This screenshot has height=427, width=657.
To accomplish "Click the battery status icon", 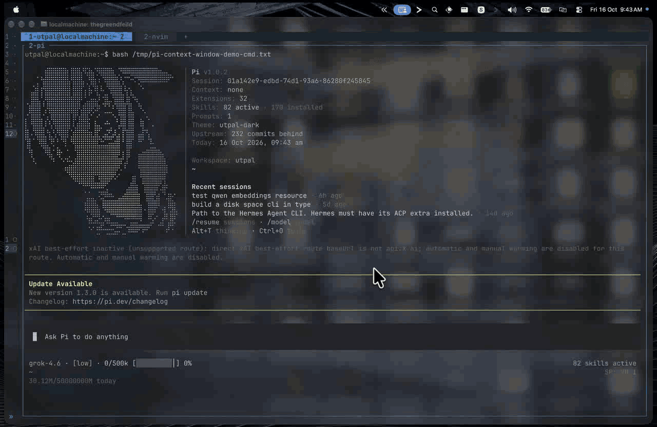I will pyautogui.click(x=546, y=10).
